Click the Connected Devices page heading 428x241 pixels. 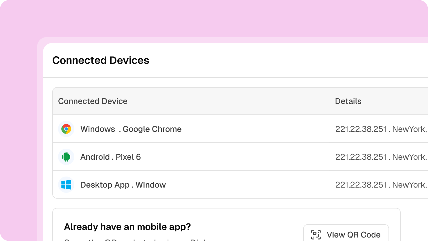click(101, 60)
